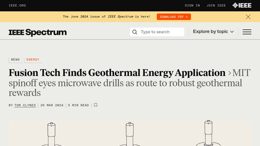Click the search magnifier icon
260x146 pixels.
tap(135, 32)
